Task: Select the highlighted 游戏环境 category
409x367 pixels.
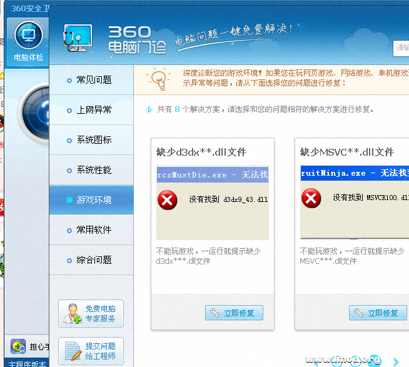Action: [x=91, y=200]
